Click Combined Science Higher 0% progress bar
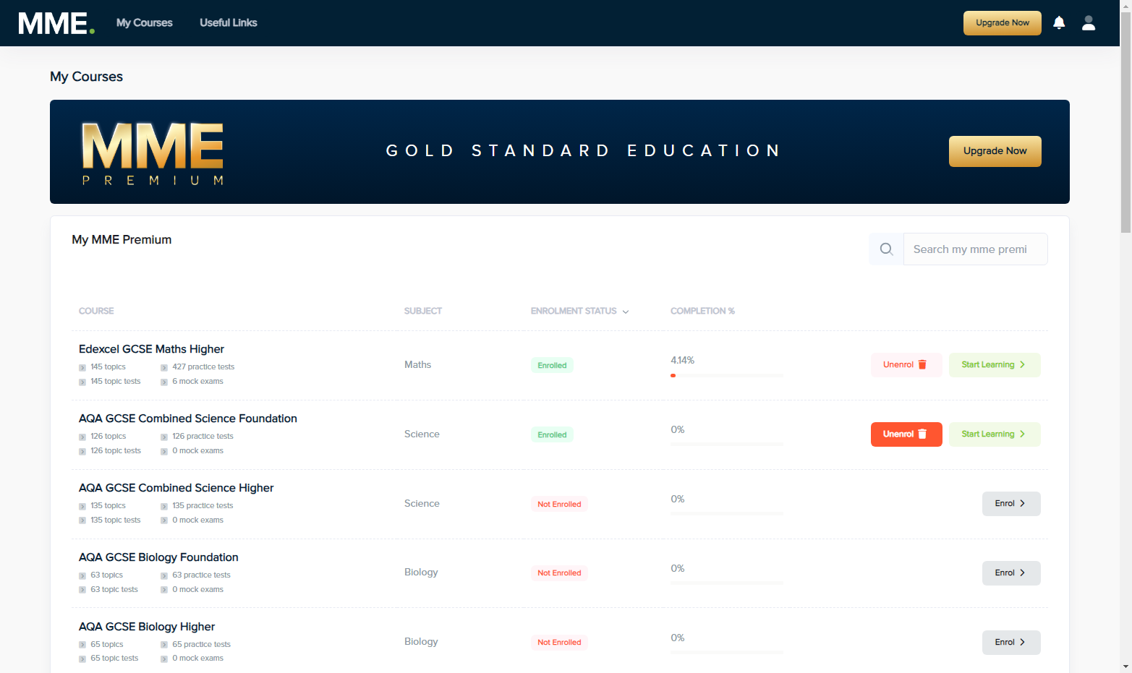This screenshot has width=1132, height=673. click(x=727, y=513)
